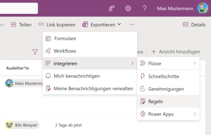Open the chat feedback icon in header
The height and width of the screenshot is (135, 211).
click(111, 8)
